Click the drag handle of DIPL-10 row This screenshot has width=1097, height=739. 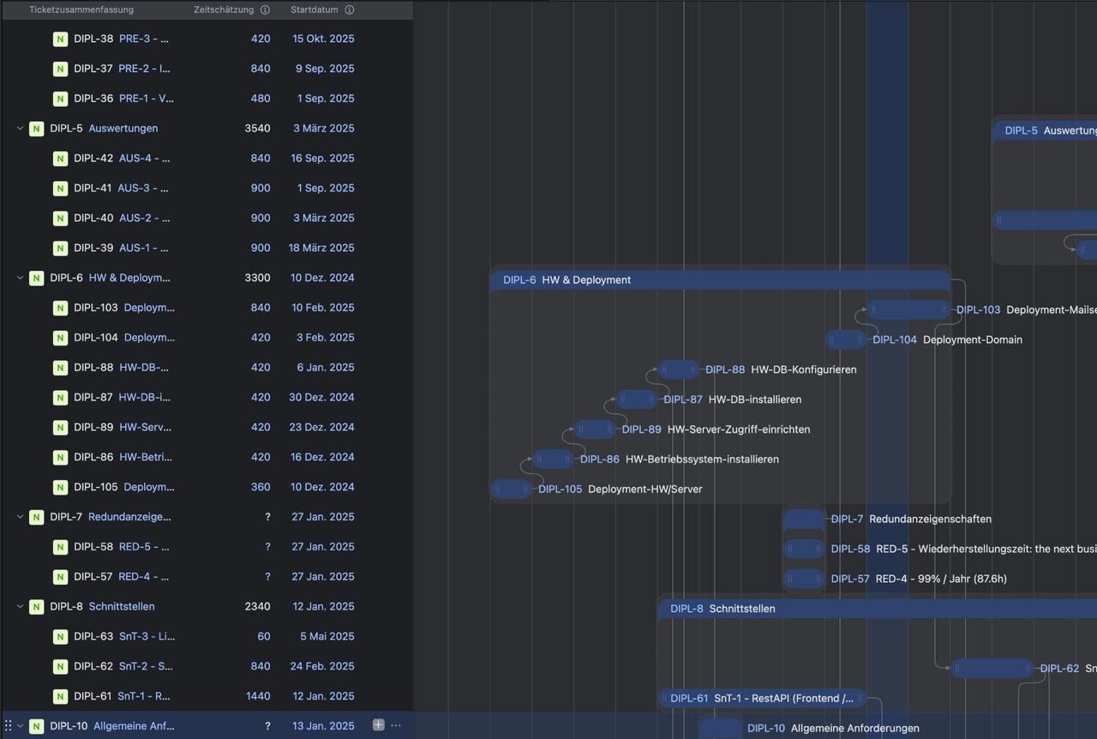[9, 726]
